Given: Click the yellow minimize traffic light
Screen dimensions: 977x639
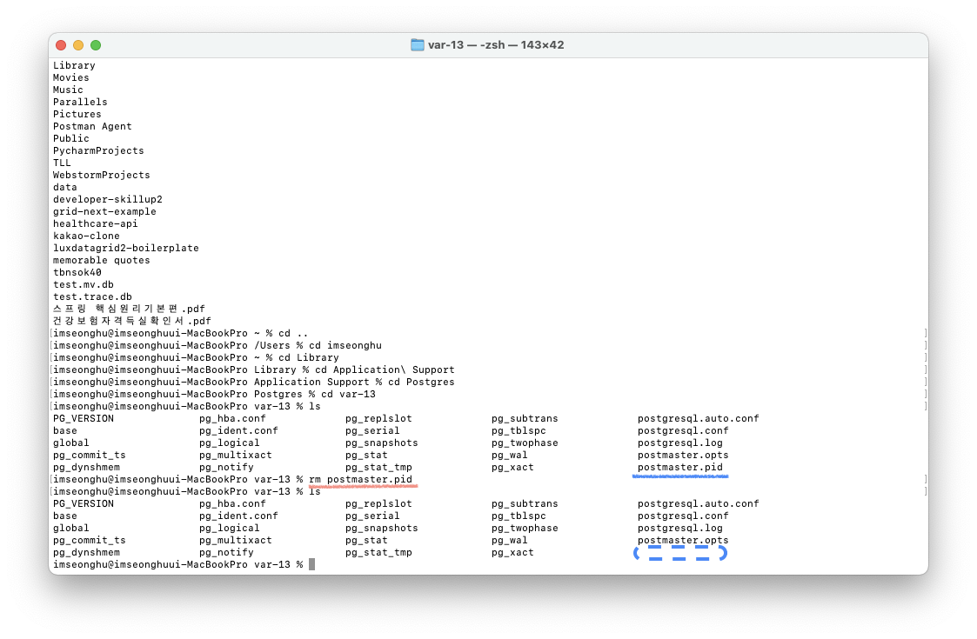Looking at the screenshot, I should (x=79, y=44).
